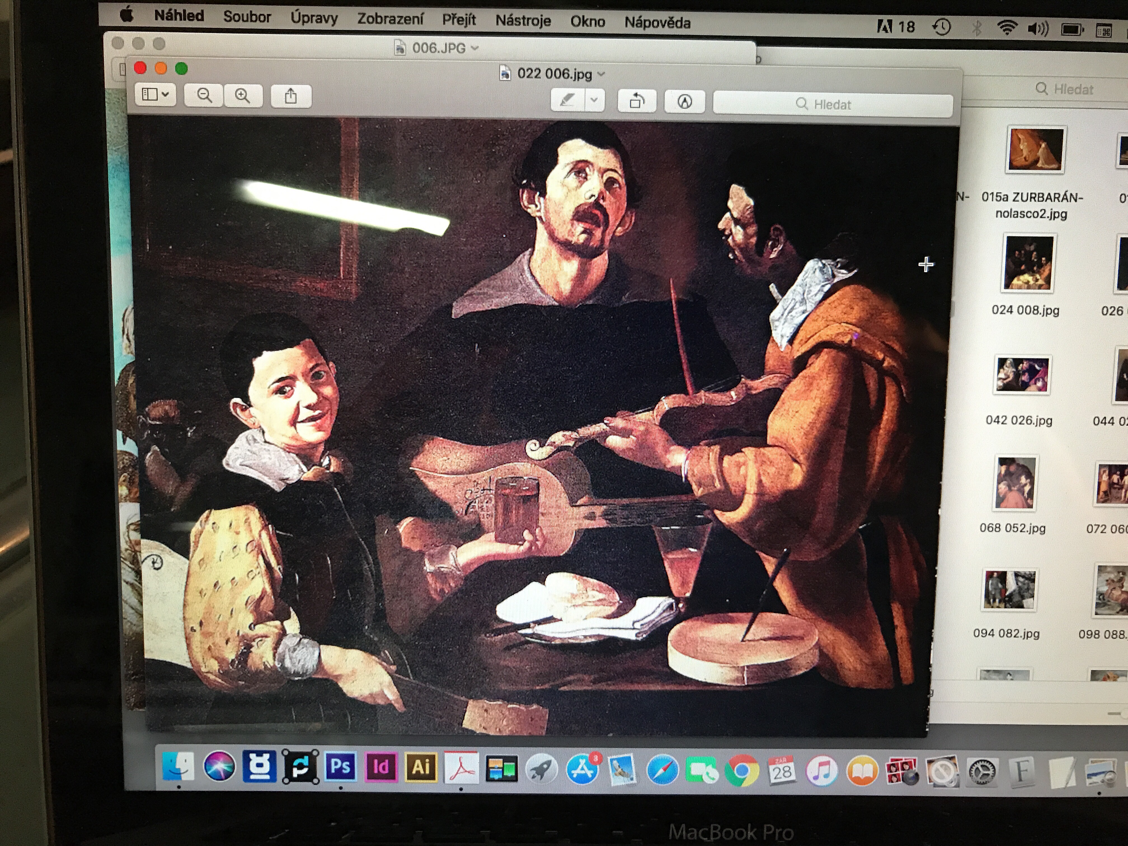Zoom in the painting image
This screenshot has height=846, width=1128.
pyautogui.click(x=243, y=95)
